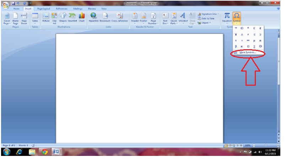291x163 pixels.
Task: Click the Zoom Out minus button
Action: (254, 146)
